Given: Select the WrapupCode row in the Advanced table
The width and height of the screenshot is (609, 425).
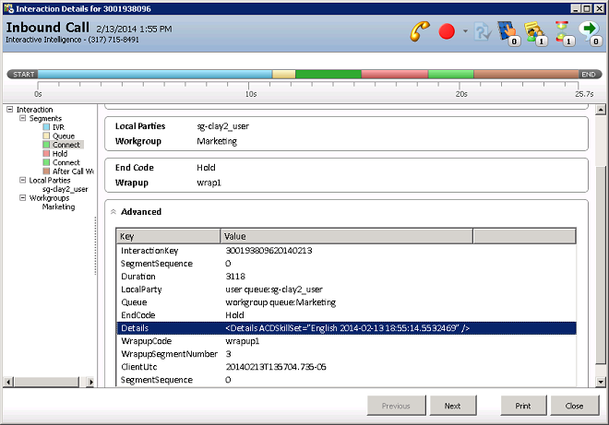Looking at the screenshot, I should 148,340.
